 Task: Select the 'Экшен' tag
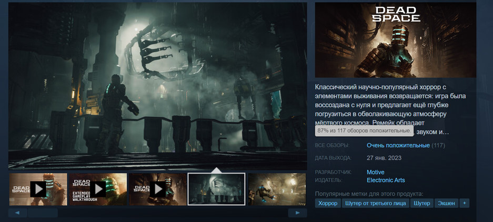[x=447, y=203]
